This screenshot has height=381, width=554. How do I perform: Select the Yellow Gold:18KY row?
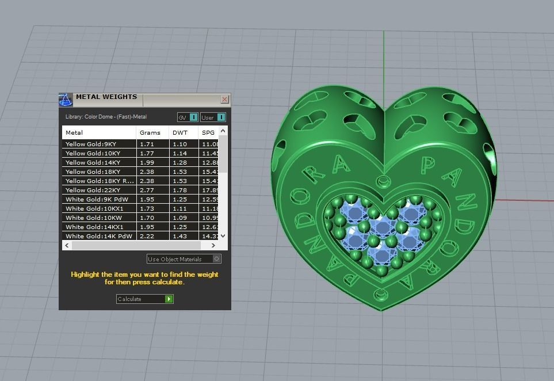pos(140,172)
